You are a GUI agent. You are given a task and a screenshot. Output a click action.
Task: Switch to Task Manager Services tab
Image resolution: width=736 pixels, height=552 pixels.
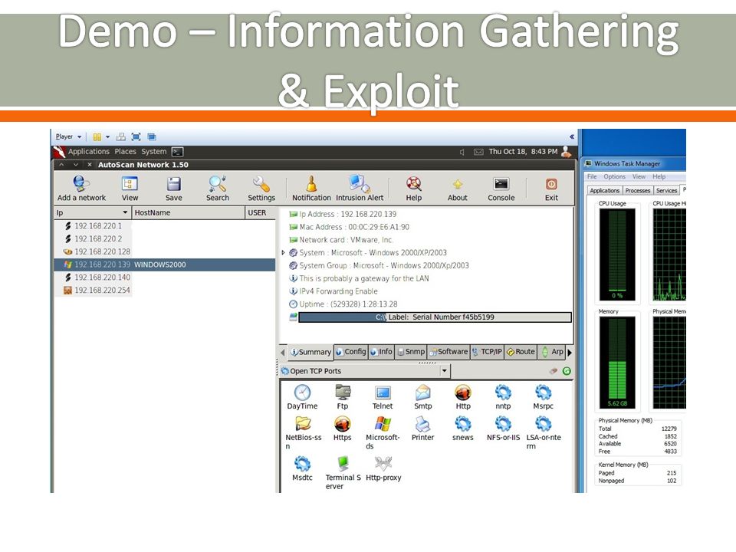pos(666,191)
